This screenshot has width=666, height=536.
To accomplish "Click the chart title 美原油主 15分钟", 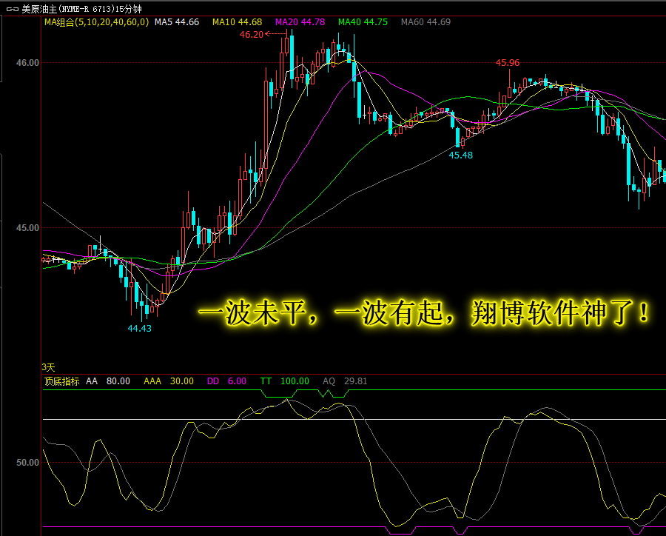I will (81, 9).
